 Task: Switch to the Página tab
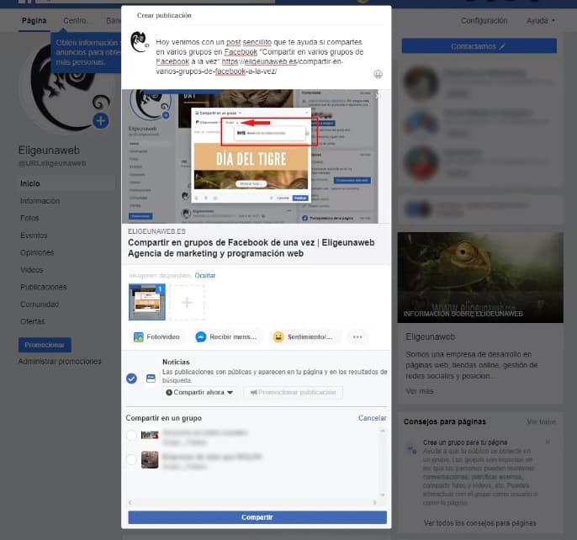point(34,20)
